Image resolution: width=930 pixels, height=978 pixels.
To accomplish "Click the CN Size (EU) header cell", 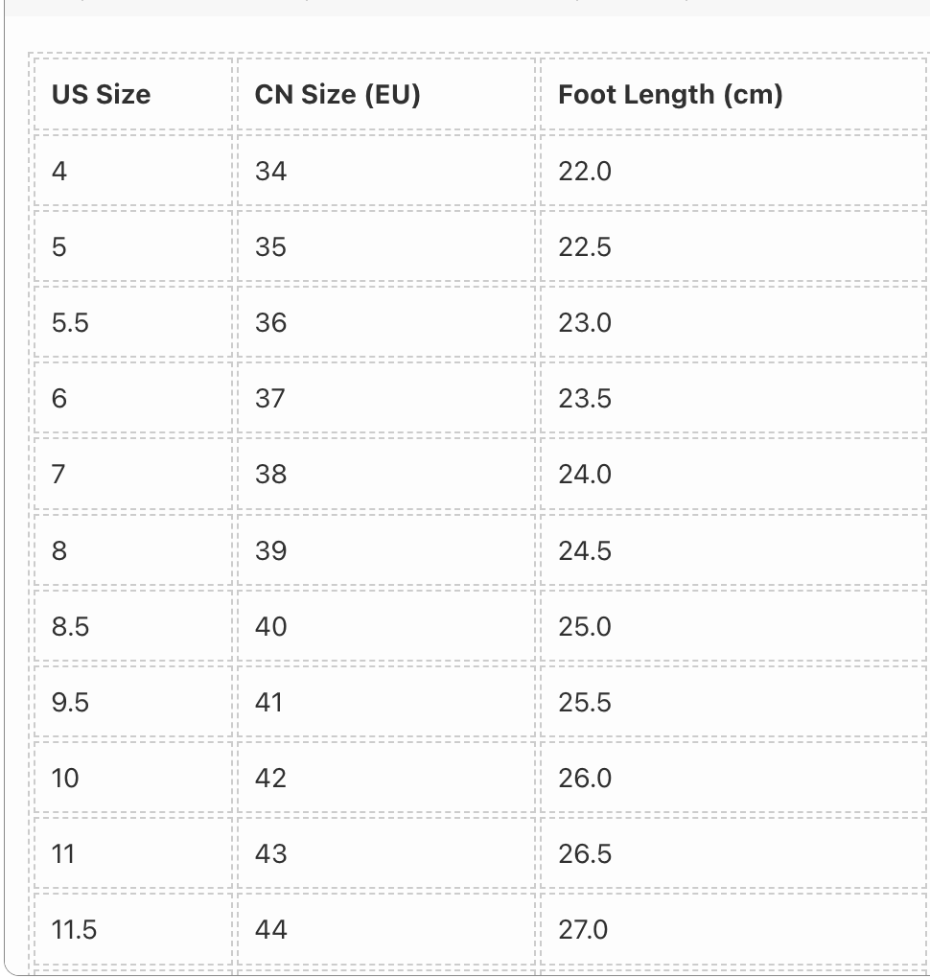I will 386,95.
